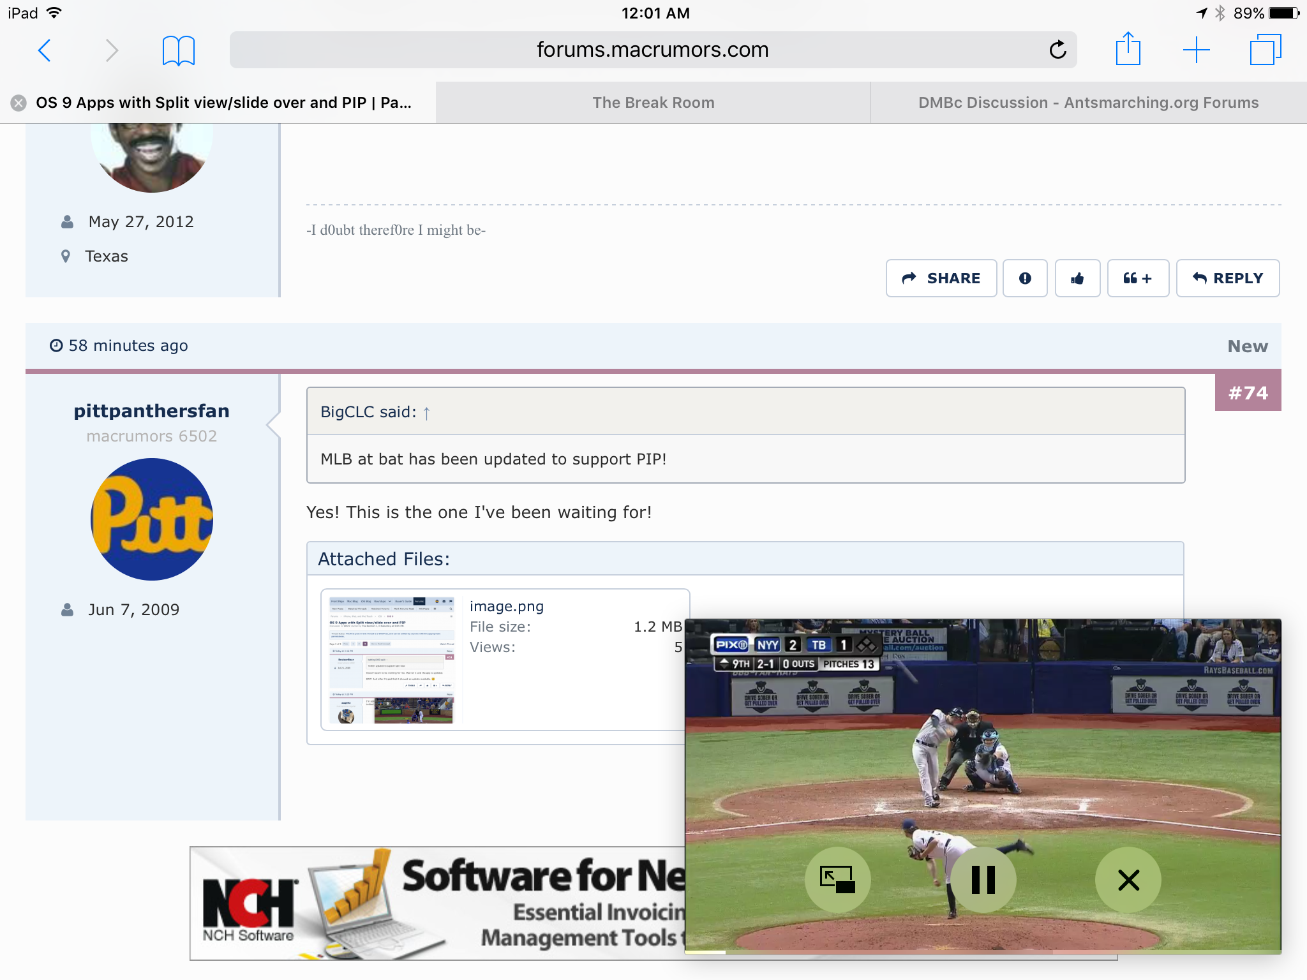This screenshot has width=1307, height=980.
Task: Open the Safari bookmarks book icon
Action: tap(178, 50)
